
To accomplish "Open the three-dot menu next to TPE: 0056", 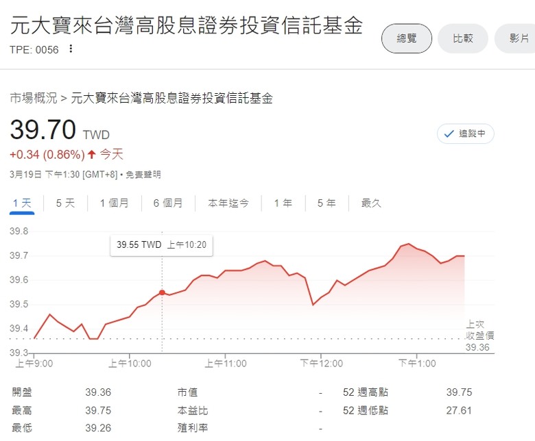I will [71, 49].
